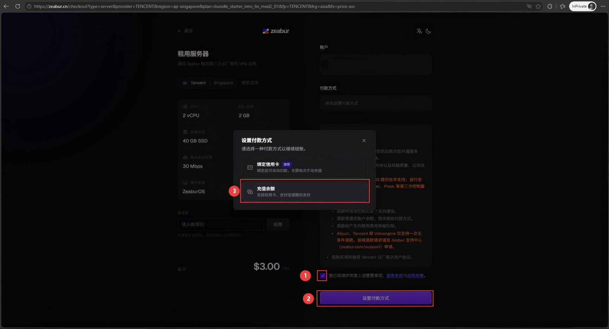This screenshot has height=329, width=609.
Task: Close the 设置付款方式 dialog
Action: (364, 141)
